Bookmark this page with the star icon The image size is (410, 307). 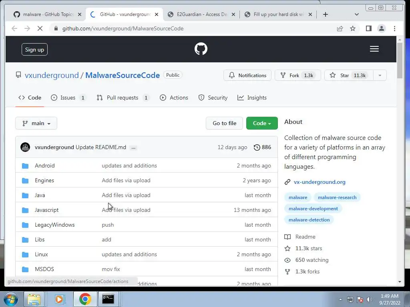(x=353, y=28)
